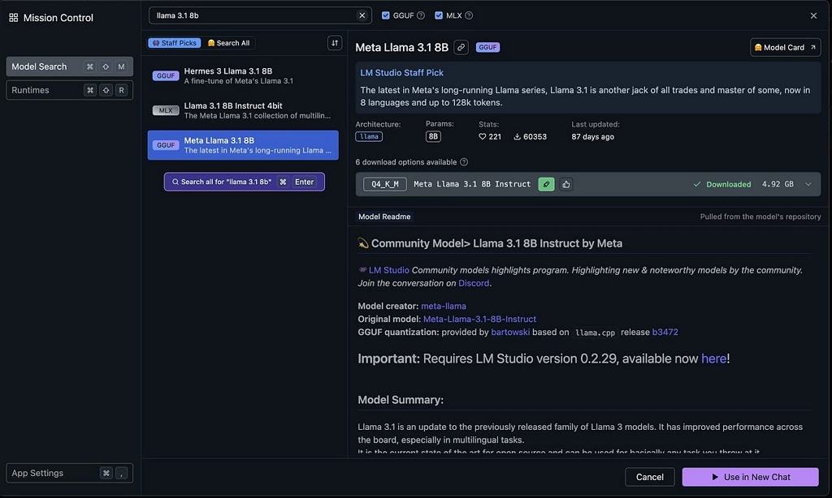Close the Mission Control dialog
This screenshot has width=832, height=498.
(x=813, y=15)
